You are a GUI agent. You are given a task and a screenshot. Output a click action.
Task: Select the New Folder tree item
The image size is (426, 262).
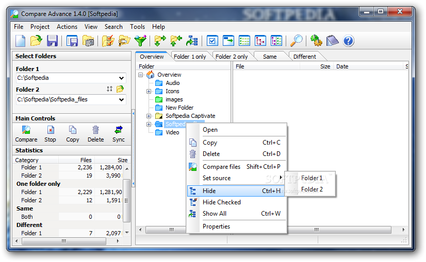coord(179,108)
